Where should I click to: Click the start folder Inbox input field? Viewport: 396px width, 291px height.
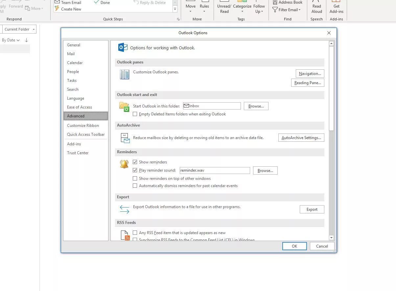pyautogui.click(x=212, y=106)
